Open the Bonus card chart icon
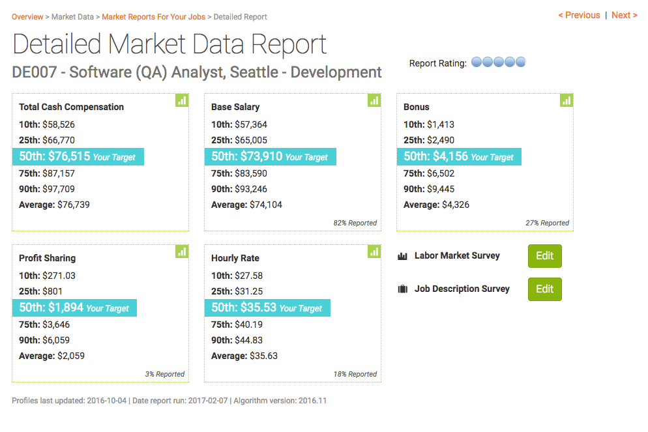Viewport: 648px width, 432px height. click(567, 100)
